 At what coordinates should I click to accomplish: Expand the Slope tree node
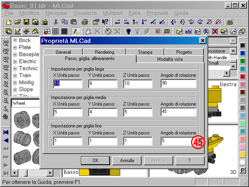[x=15, y=90]
